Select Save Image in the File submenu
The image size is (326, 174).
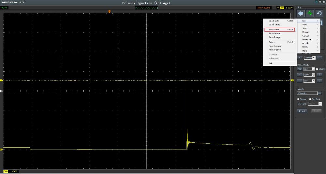(x=274, y=37)
